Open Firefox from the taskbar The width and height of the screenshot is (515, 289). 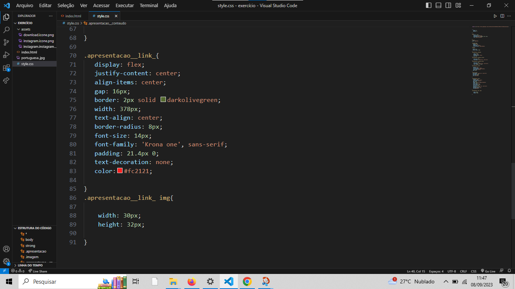192,281
